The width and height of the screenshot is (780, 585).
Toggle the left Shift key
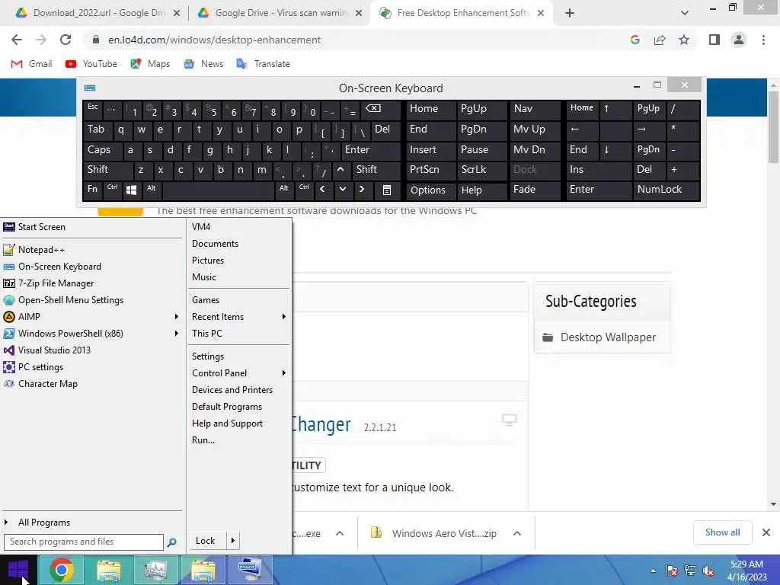(x=108, y=170)
